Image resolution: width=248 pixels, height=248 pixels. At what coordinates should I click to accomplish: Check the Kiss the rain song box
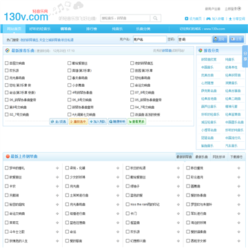[x=127, y=204]
